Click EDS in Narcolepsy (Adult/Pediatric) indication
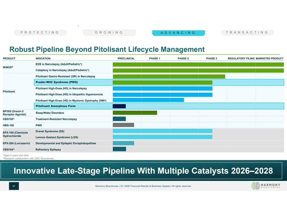Image resolution: width=287 pixels, height=221 pixels. coord(59,64)
